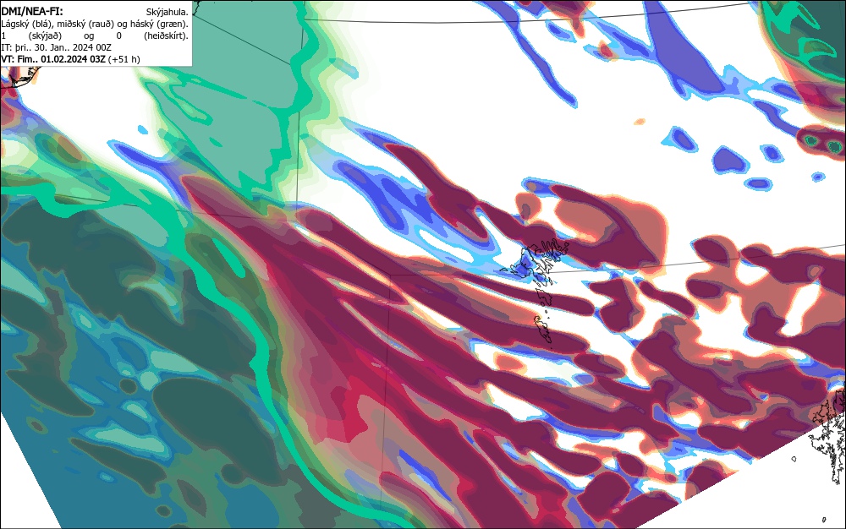Click the "VT: Fim.. 01.02.2024 03Z" valid time
The width and height of the screenshot is (846, 529).
(53, 59)
